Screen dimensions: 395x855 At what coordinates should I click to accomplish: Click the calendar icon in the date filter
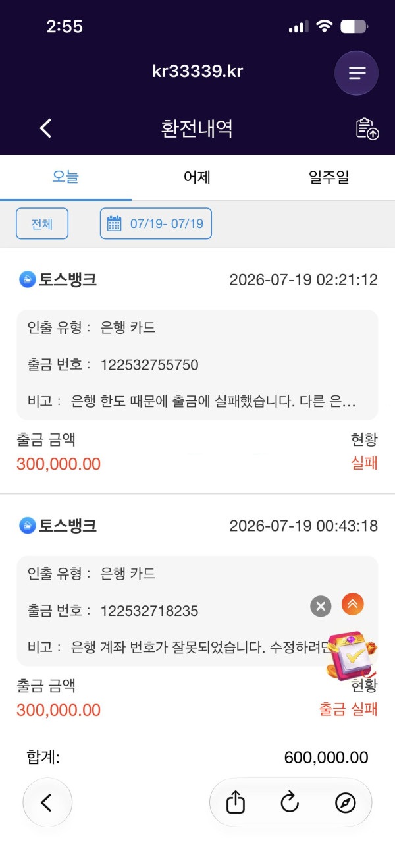point(114,223)
